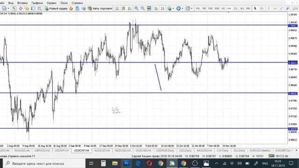
Task: Switch to the AUDUSD,H4 chart tab
Action: [x=102, y=150]
